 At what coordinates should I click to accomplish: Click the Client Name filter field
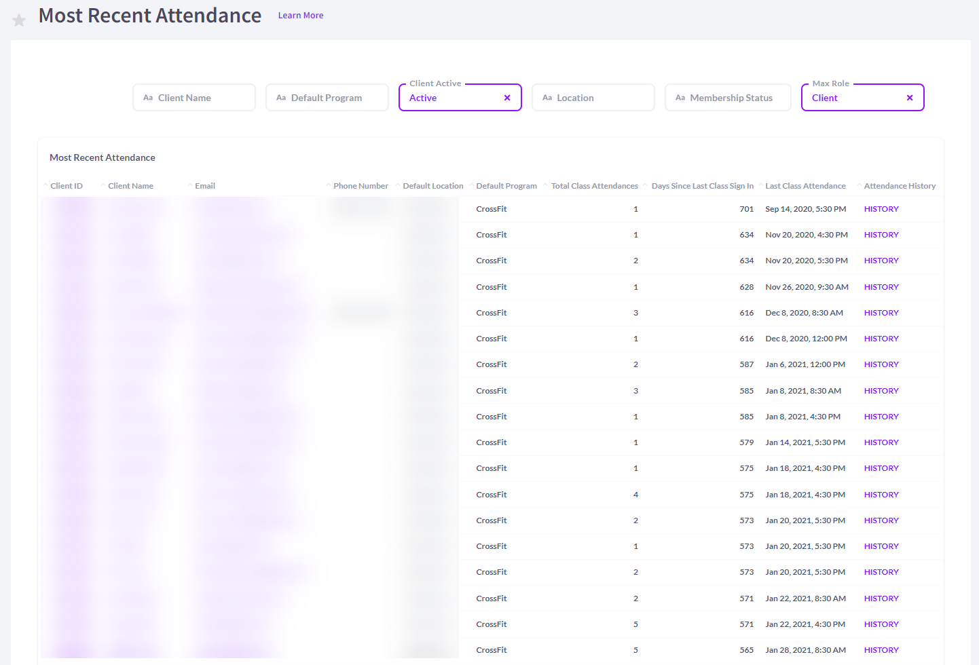pyautogui.click(x=194, y=98)
